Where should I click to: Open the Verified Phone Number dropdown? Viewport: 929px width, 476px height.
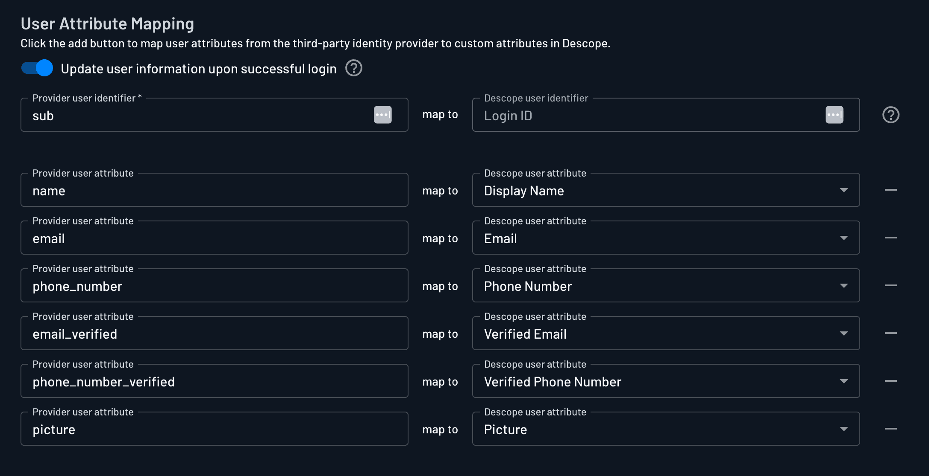coord(844,381)
